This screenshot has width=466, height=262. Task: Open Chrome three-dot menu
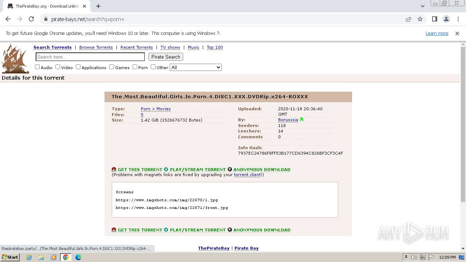click(x=458, y=19)
